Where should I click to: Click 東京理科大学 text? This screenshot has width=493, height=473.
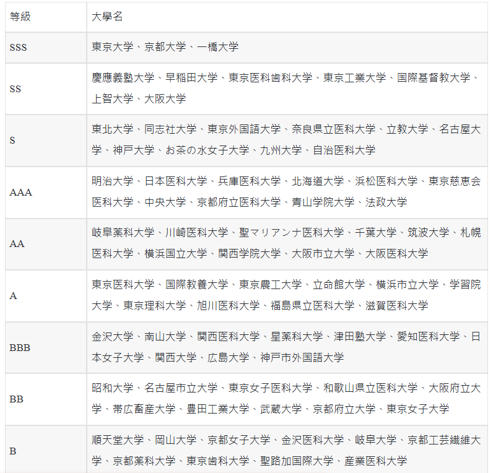(154, 305)
